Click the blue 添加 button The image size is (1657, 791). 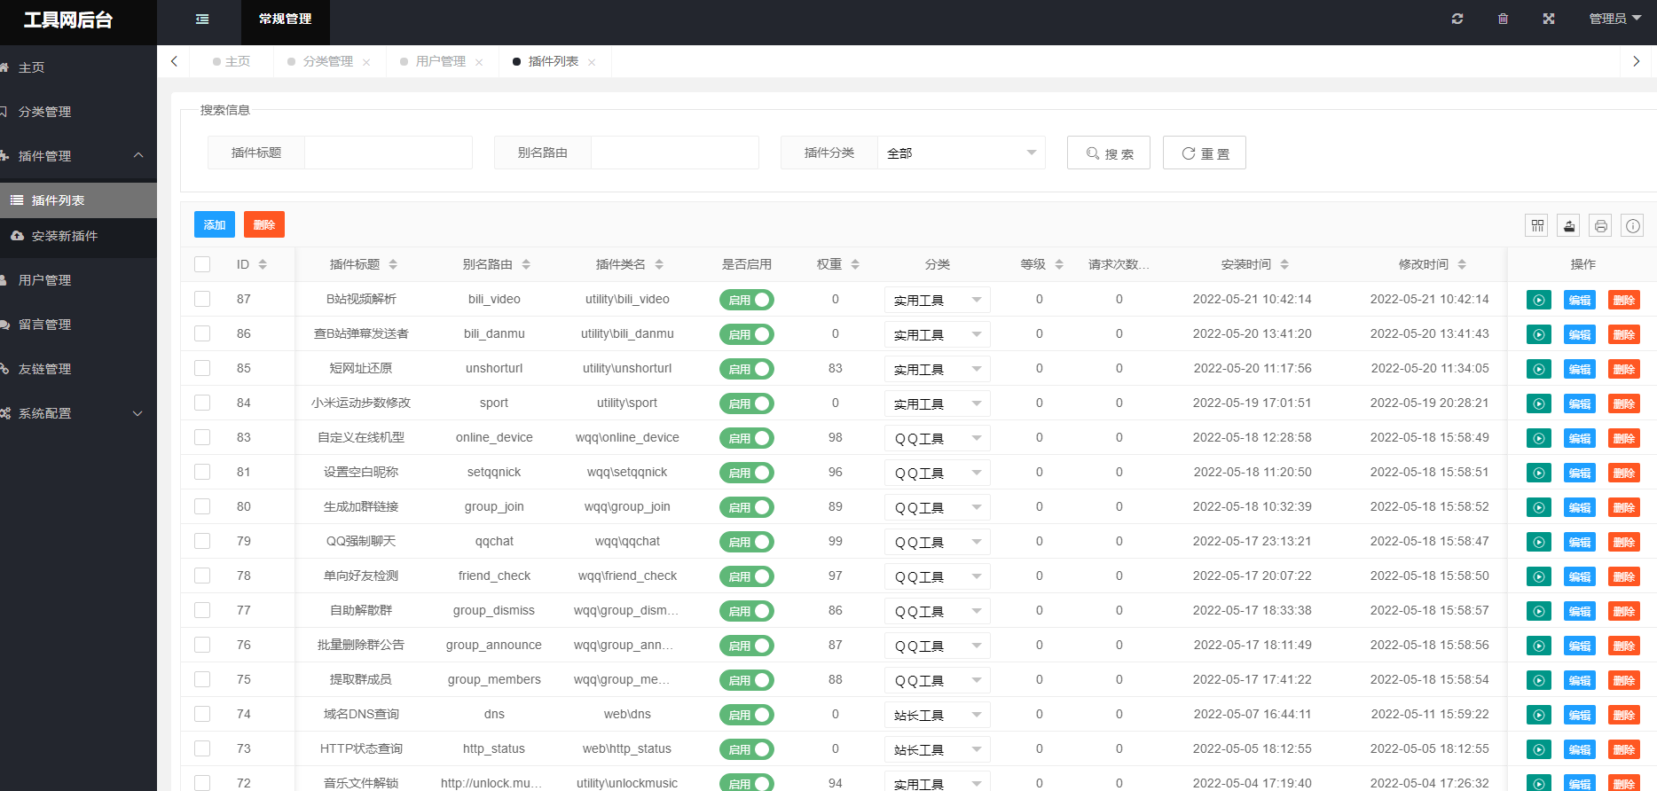tap(215, 224)
